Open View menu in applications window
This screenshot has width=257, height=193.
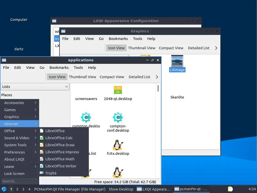click(30, 68)
